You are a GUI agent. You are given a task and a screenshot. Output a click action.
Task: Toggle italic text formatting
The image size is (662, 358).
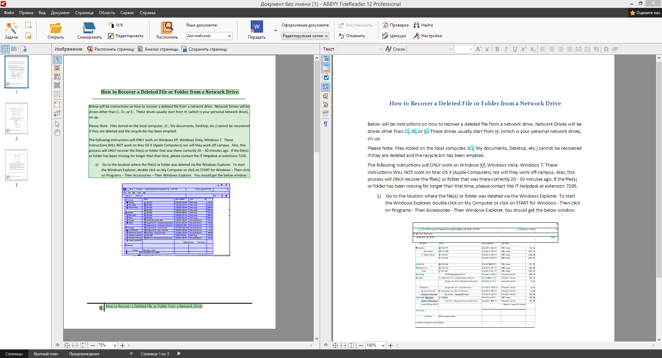506,49
